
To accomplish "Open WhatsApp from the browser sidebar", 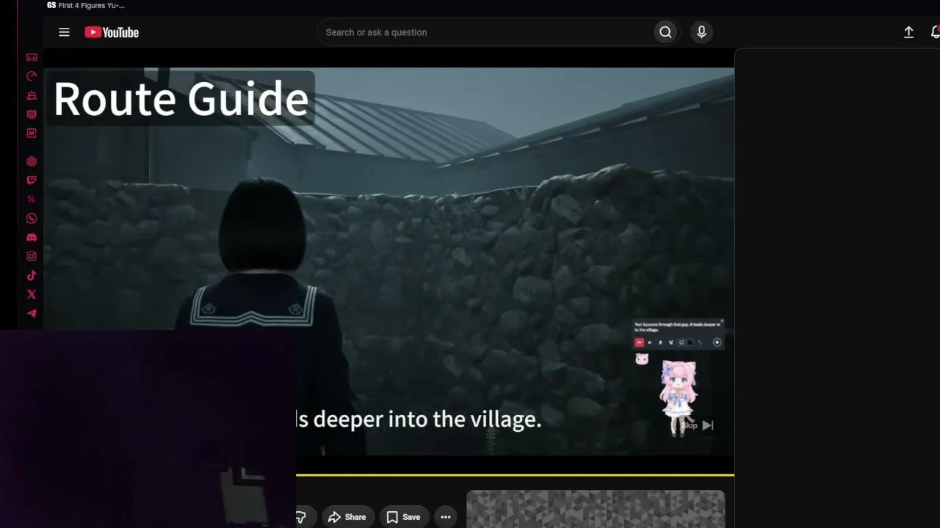I will [32, 219].
